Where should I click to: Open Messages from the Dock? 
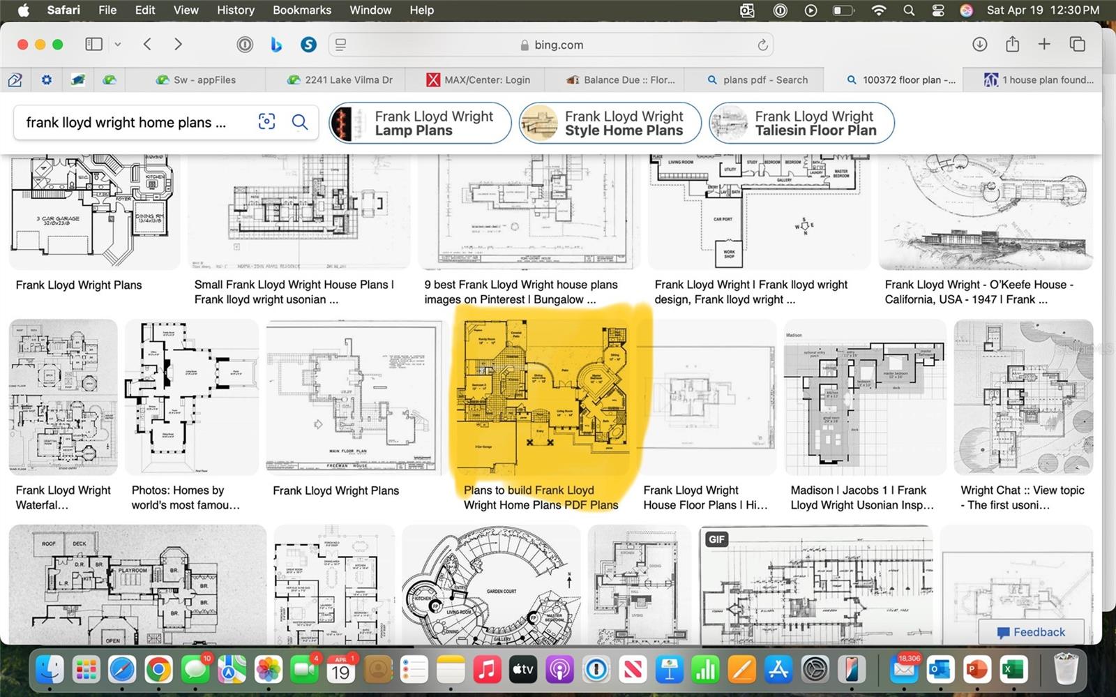195,670
